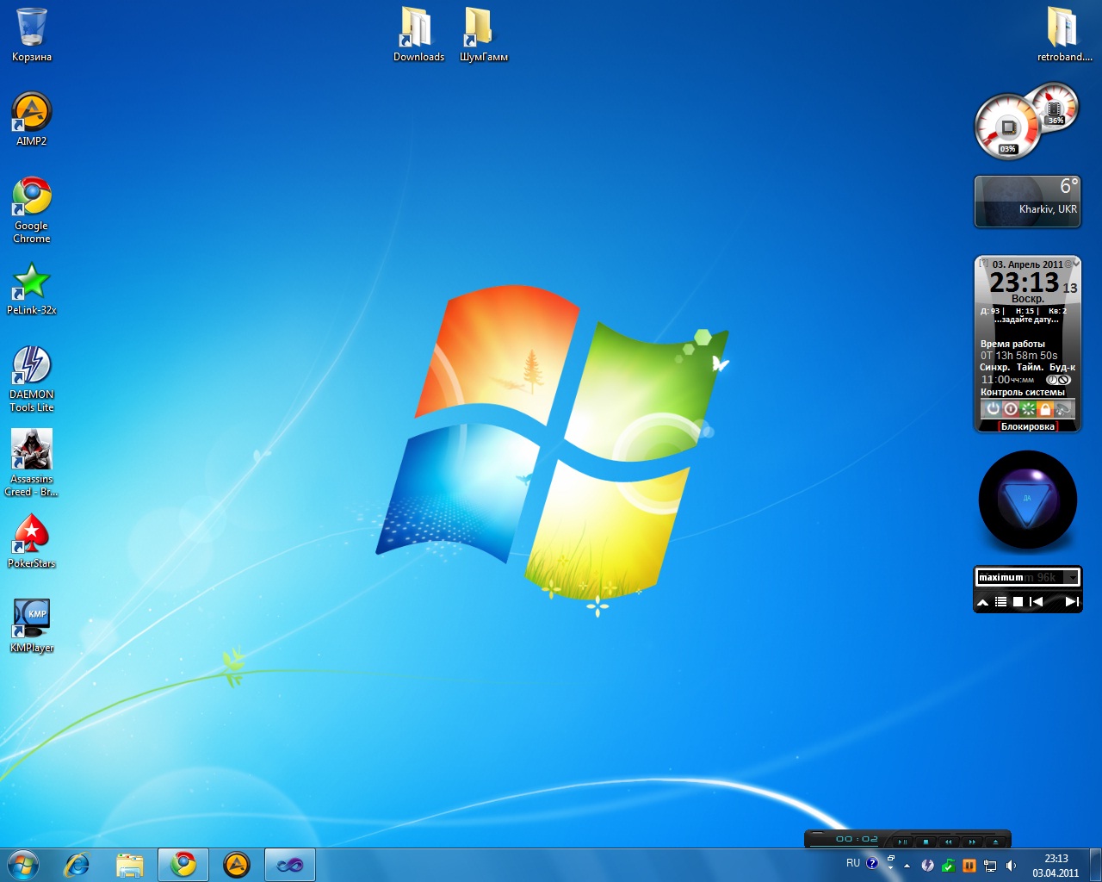Click the grey user-switch icon in Контроль системы

tap(1063, 409)
